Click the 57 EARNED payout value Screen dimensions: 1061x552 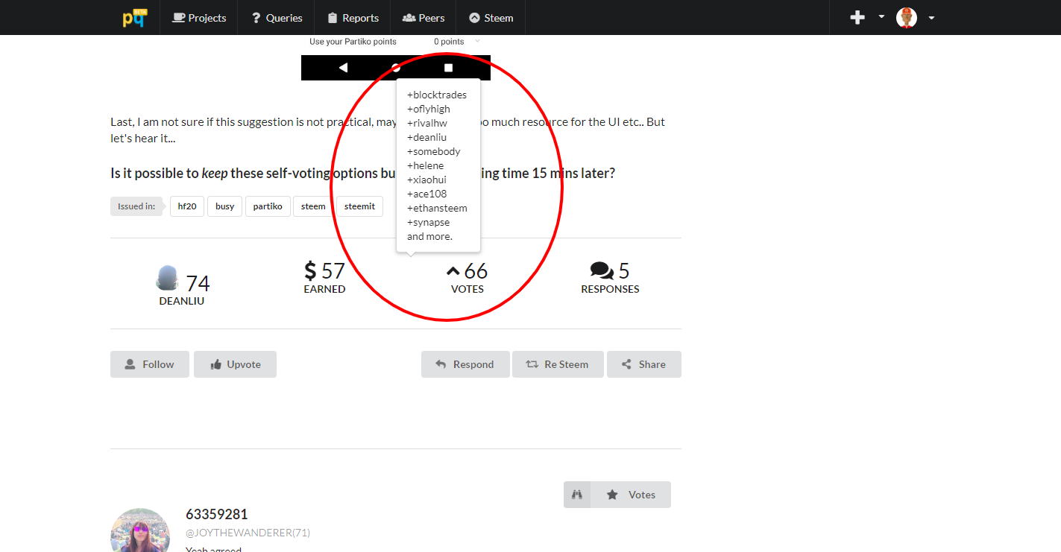pos(333,271)
